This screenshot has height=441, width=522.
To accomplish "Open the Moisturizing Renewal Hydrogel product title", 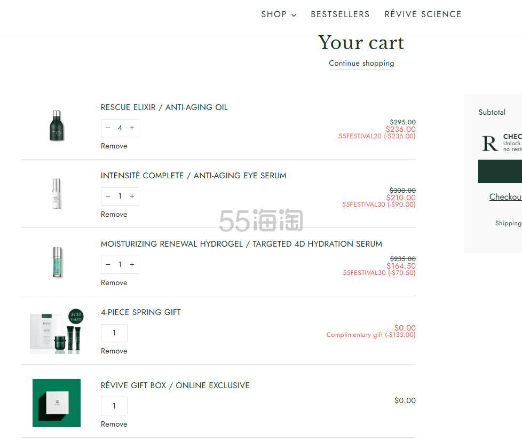I will pos(241,244).
